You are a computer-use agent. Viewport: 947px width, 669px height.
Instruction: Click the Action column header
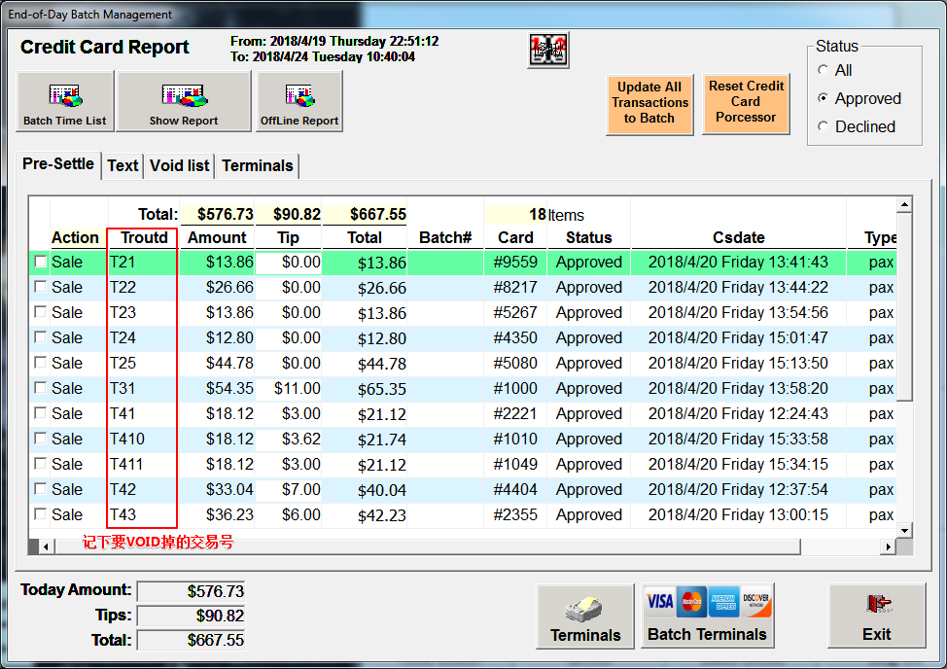[75, 237]
